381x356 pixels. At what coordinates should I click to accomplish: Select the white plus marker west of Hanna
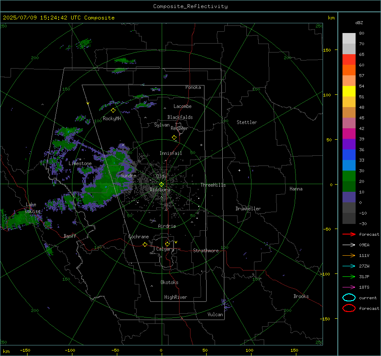(239, 170)
